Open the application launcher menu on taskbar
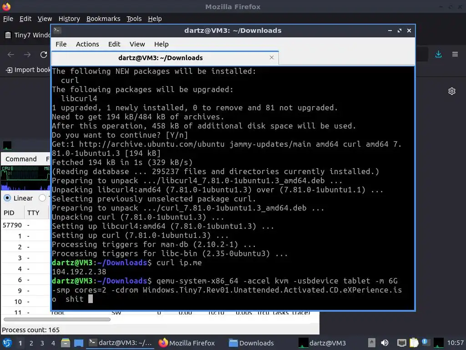The height and width of the screenshot is (350, 466). [x=7, y=343]
